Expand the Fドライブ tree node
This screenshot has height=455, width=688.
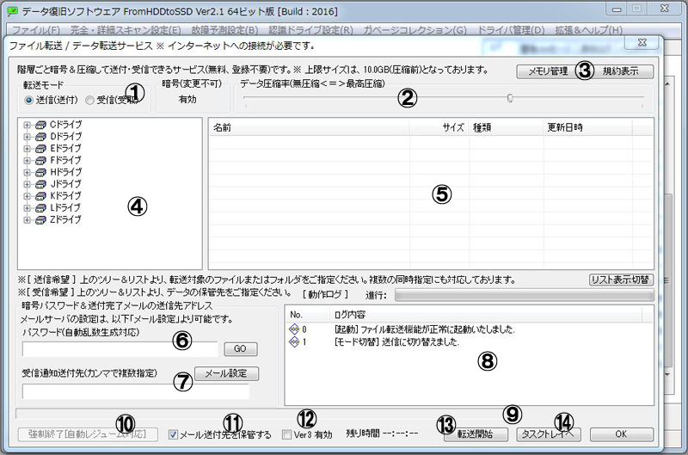28,161
